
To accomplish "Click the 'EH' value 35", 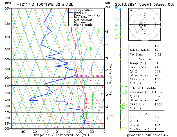I will (x=157, y=117).
